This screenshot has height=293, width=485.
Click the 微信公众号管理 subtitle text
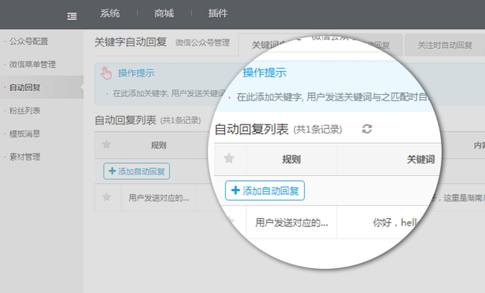pos(203,42)
